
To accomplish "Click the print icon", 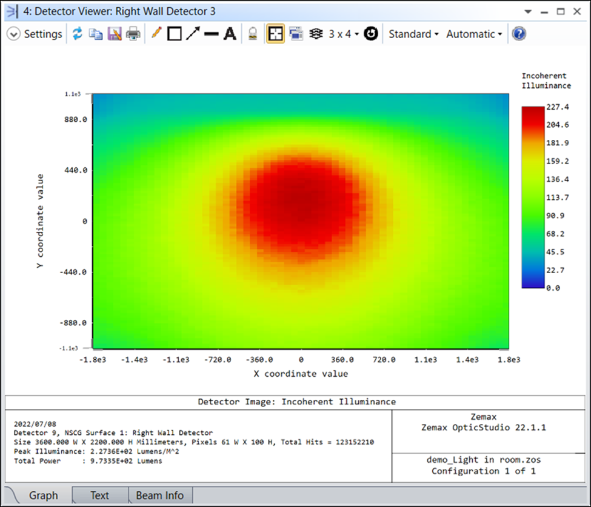I will click(x=133, y=34).
